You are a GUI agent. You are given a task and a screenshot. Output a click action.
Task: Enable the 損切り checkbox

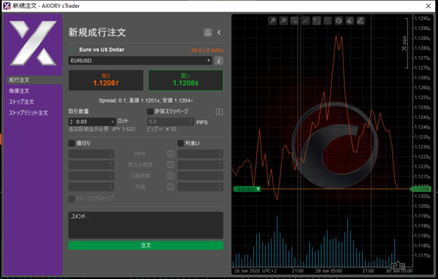[x=72, y=144]
